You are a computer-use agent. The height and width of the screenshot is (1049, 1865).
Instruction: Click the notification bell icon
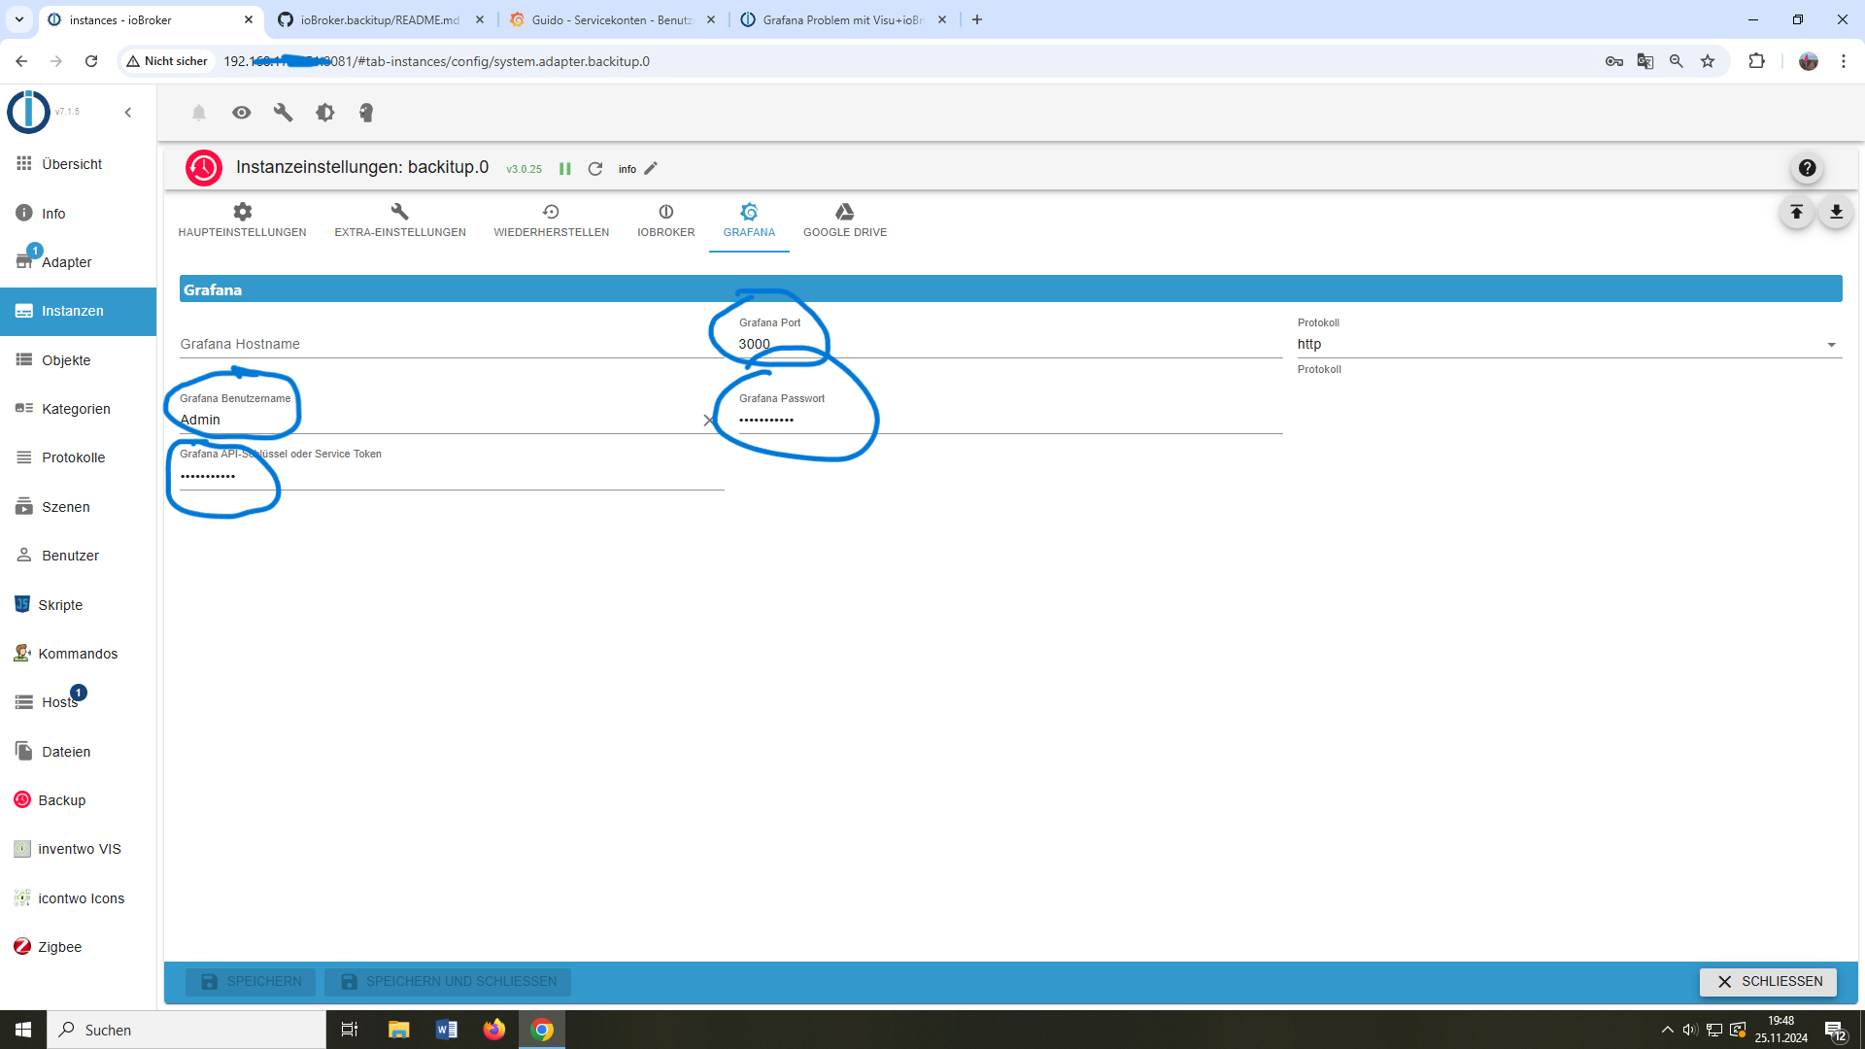point(199,113)
